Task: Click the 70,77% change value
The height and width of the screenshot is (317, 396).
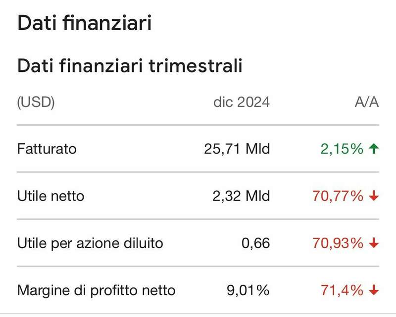Action: point(338,196)
